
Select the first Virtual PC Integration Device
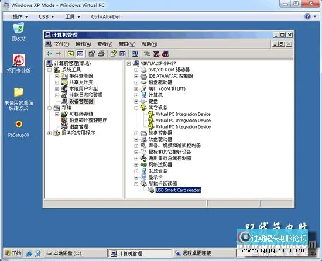coord(183,114)
